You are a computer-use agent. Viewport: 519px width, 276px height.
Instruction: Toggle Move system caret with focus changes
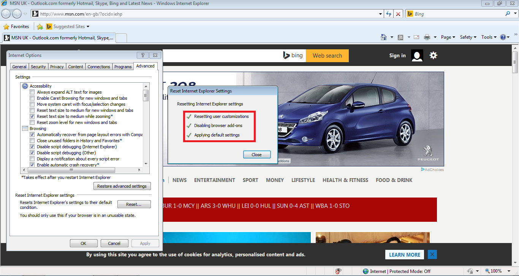[32, 104]
